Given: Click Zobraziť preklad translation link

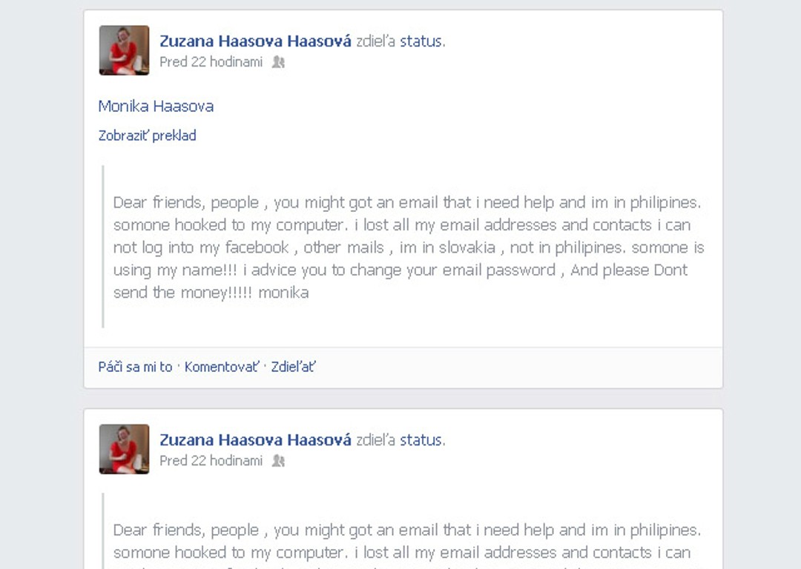Looking at the screenshot, I should 147,136.
